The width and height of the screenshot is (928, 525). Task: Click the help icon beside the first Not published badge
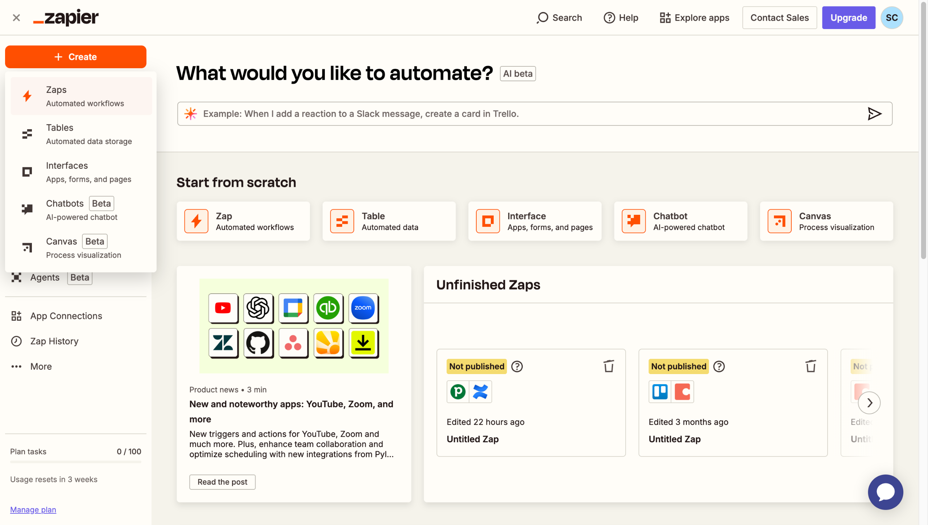click(517, 366)
